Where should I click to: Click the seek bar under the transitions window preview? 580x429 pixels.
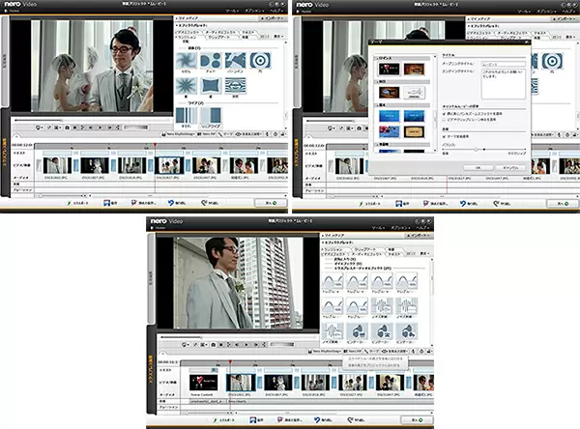coord(92,120)
